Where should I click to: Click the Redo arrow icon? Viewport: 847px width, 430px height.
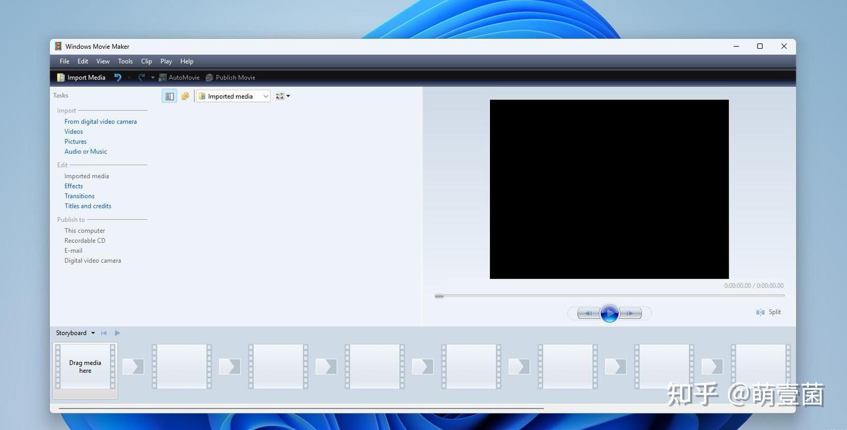pyautogui.click(x=141, y=78)
